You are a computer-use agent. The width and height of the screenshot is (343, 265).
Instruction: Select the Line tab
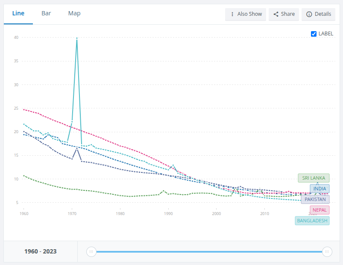(18, 14)
